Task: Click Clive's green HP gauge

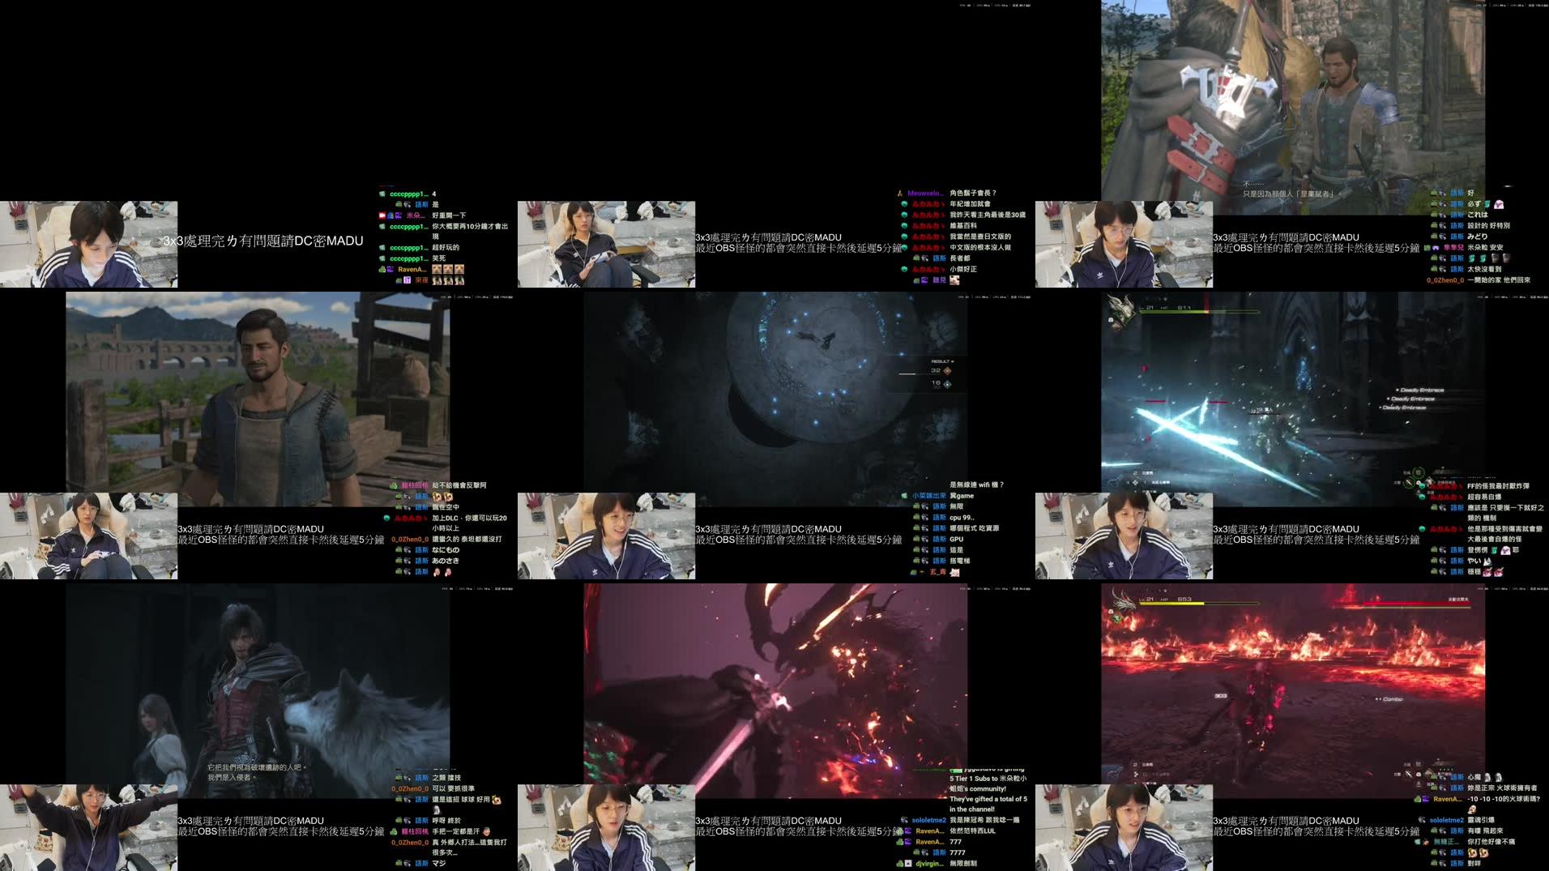Action: (1171, 312)
